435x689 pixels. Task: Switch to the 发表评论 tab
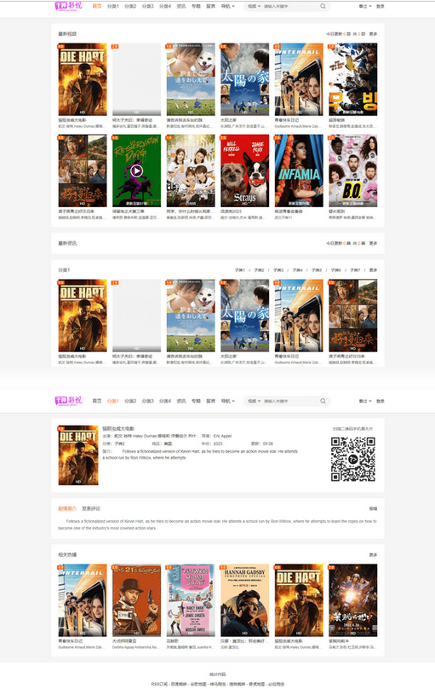point(91,508)
